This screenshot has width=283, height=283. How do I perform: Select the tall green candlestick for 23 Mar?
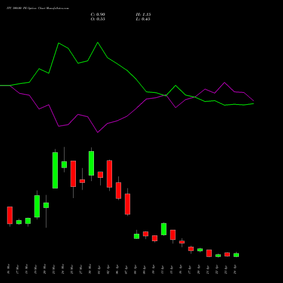(55, 170)
